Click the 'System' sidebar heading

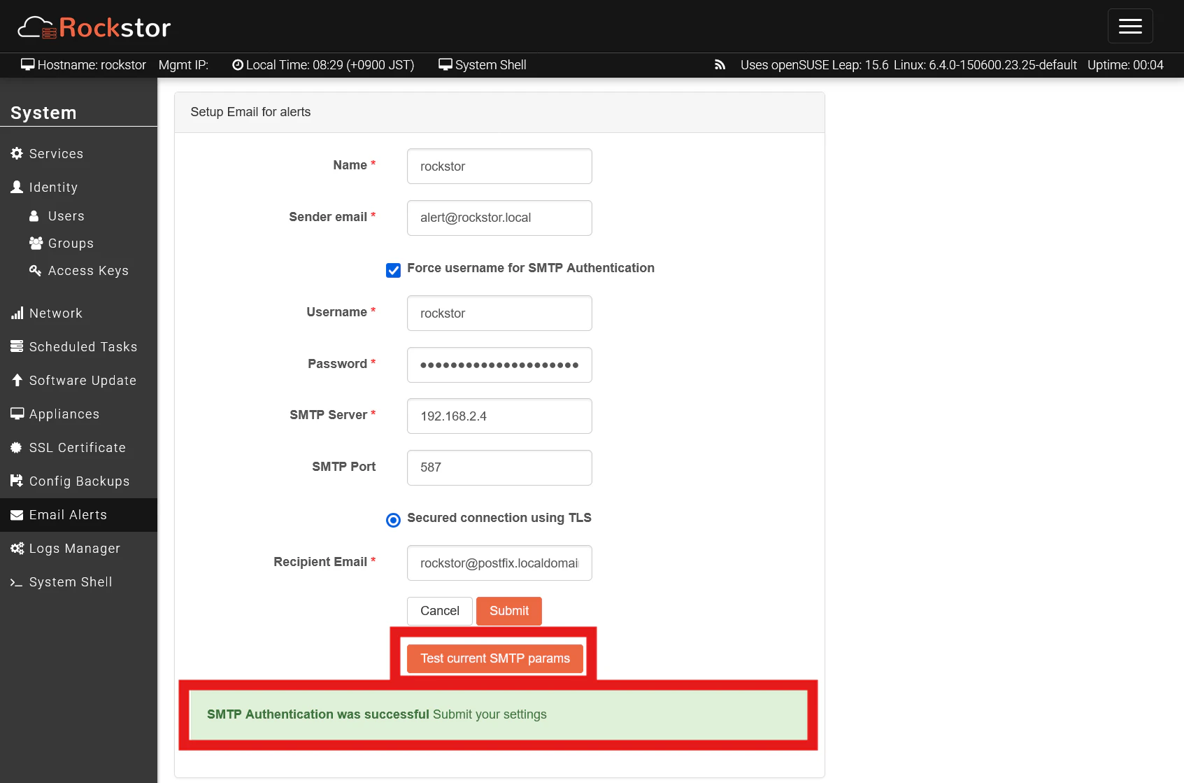(43, 113)
